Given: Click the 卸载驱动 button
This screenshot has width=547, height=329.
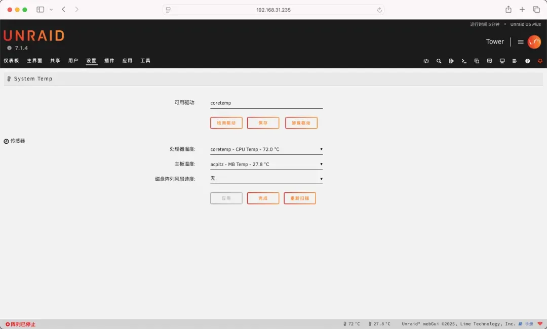Looking at the screenshot, I should [x=301, y=123].
